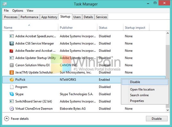Select the Canon Solution Menu EX name
The height and width of the screenshot is (127, 172).
(33, 65)
